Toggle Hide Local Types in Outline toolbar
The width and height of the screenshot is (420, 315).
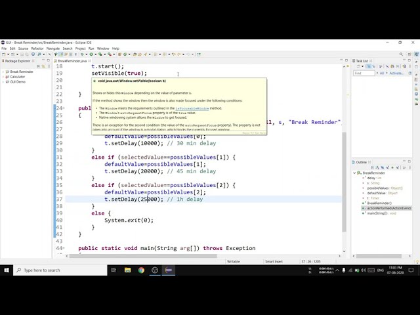pos(398,168)
